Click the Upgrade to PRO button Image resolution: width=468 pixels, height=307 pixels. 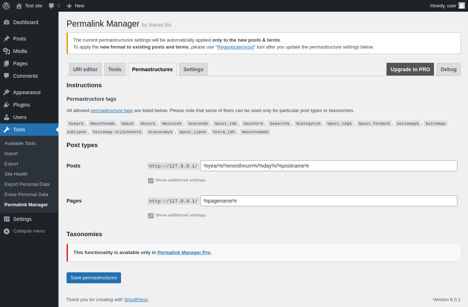pyautogui.click(x=410, y=69)
